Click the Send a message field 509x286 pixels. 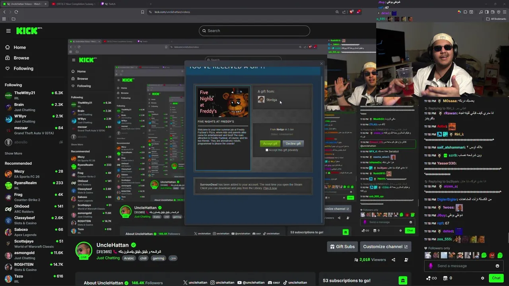pyautogui.click(x=463, y=266)
